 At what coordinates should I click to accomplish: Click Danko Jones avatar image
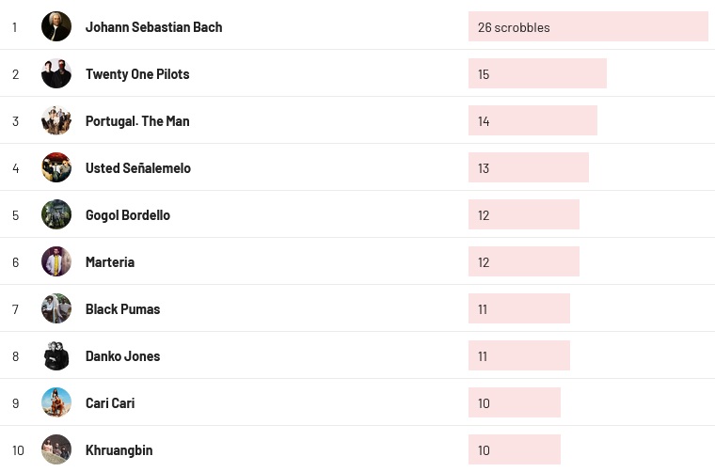56,355
